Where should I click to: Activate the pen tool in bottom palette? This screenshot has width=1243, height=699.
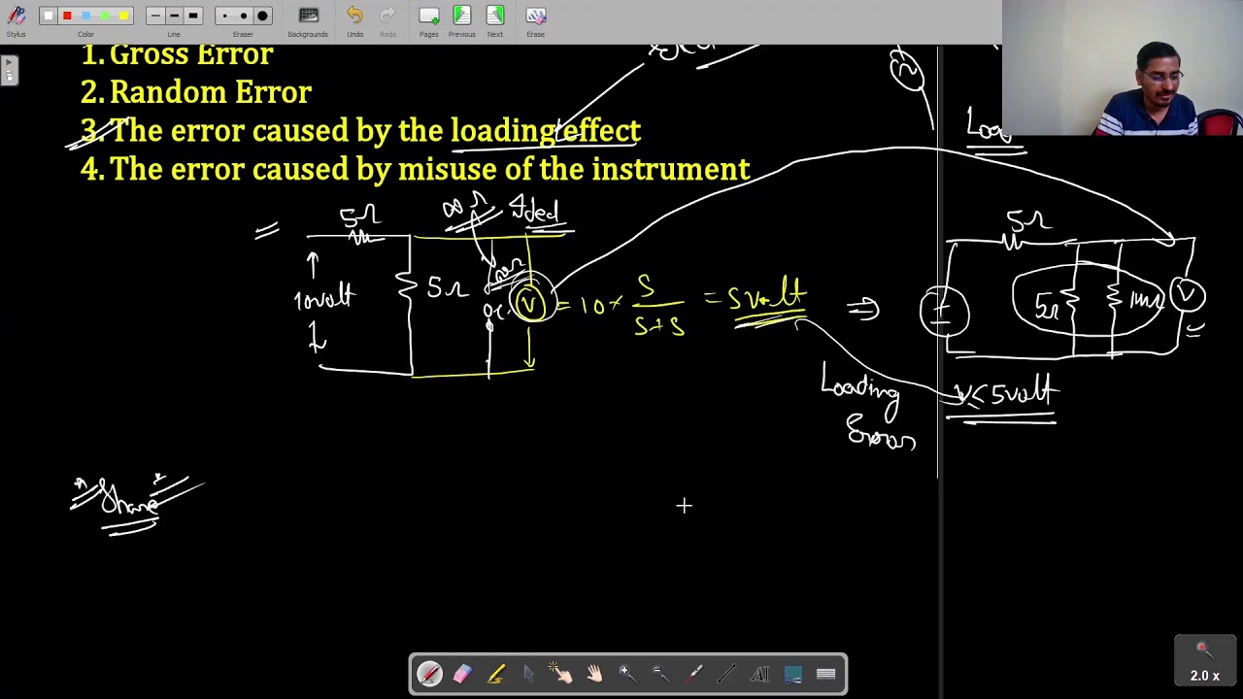click(x=429, y=674)
